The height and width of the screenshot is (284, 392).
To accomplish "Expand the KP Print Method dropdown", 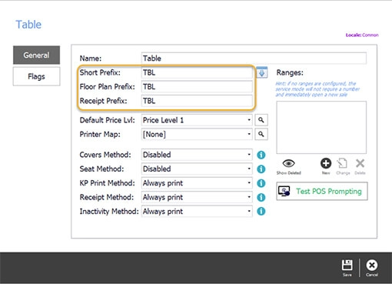I will point(197,183).
